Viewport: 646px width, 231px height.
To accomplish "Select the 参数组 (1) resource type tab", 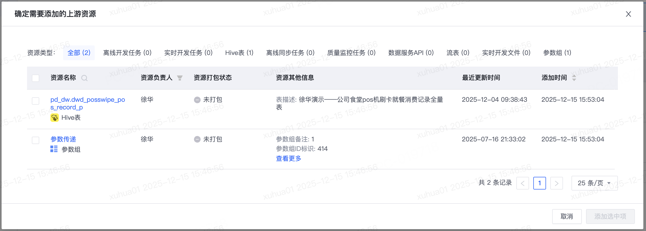I will 557,53.
